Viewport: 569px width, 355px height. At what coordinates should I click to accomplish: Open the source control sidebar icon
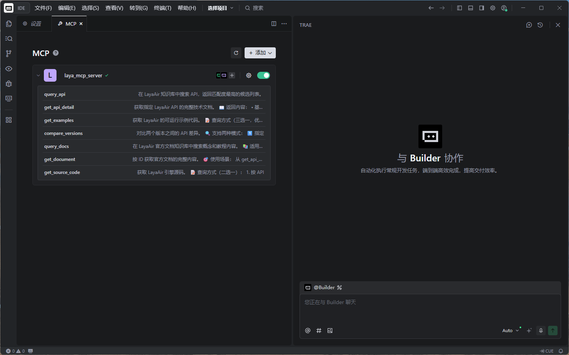(x=9, y=54)
